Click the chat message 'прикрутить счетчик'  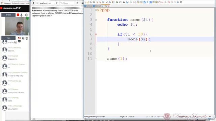[x=16, y=92]
